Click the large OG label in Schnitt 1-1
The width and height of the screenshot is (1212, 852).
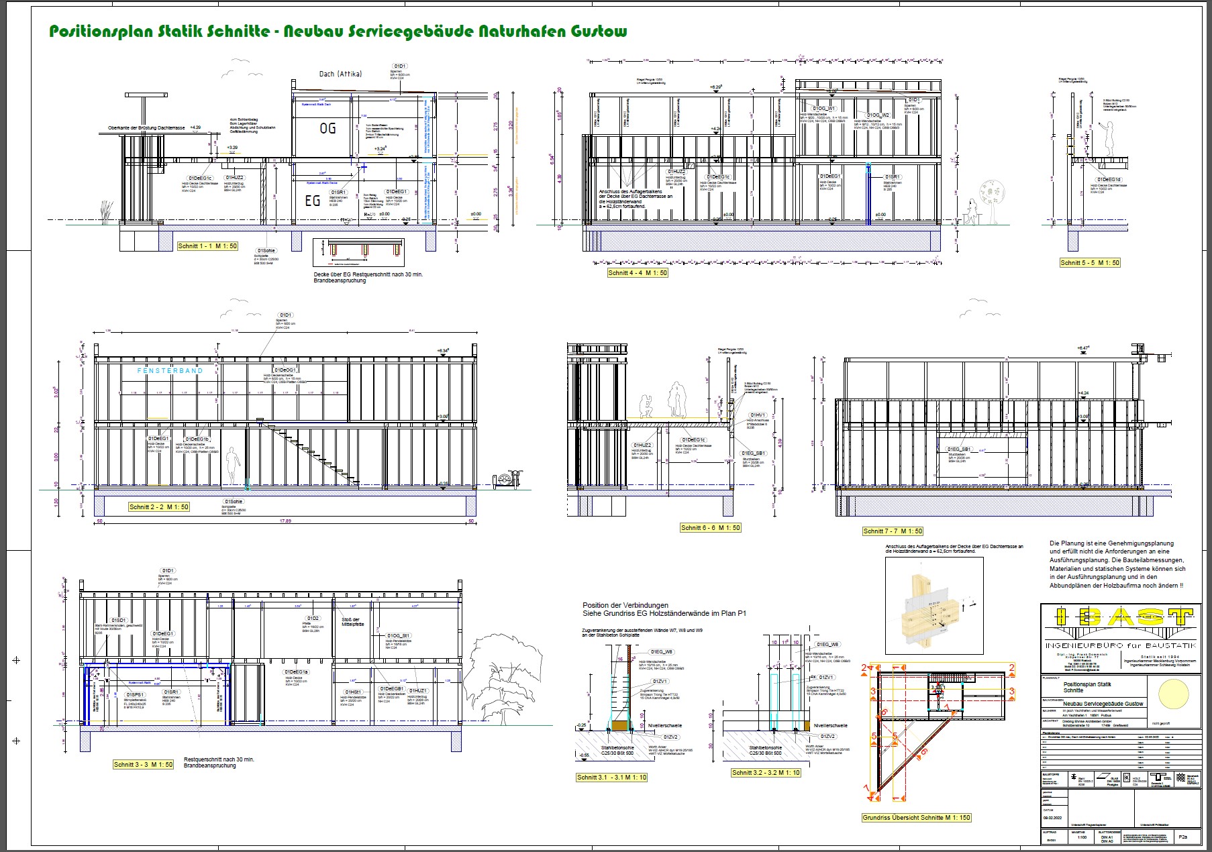[x=327, y=128]
